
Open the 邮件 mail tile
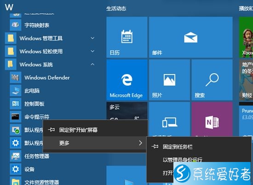(x=191, y=37)
